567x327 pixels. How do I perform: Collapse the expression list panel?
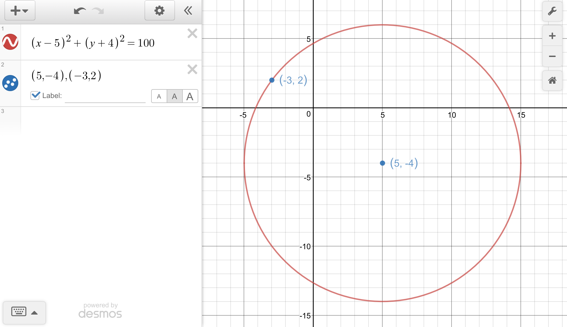pyautogui.click(x=188, y=11)
